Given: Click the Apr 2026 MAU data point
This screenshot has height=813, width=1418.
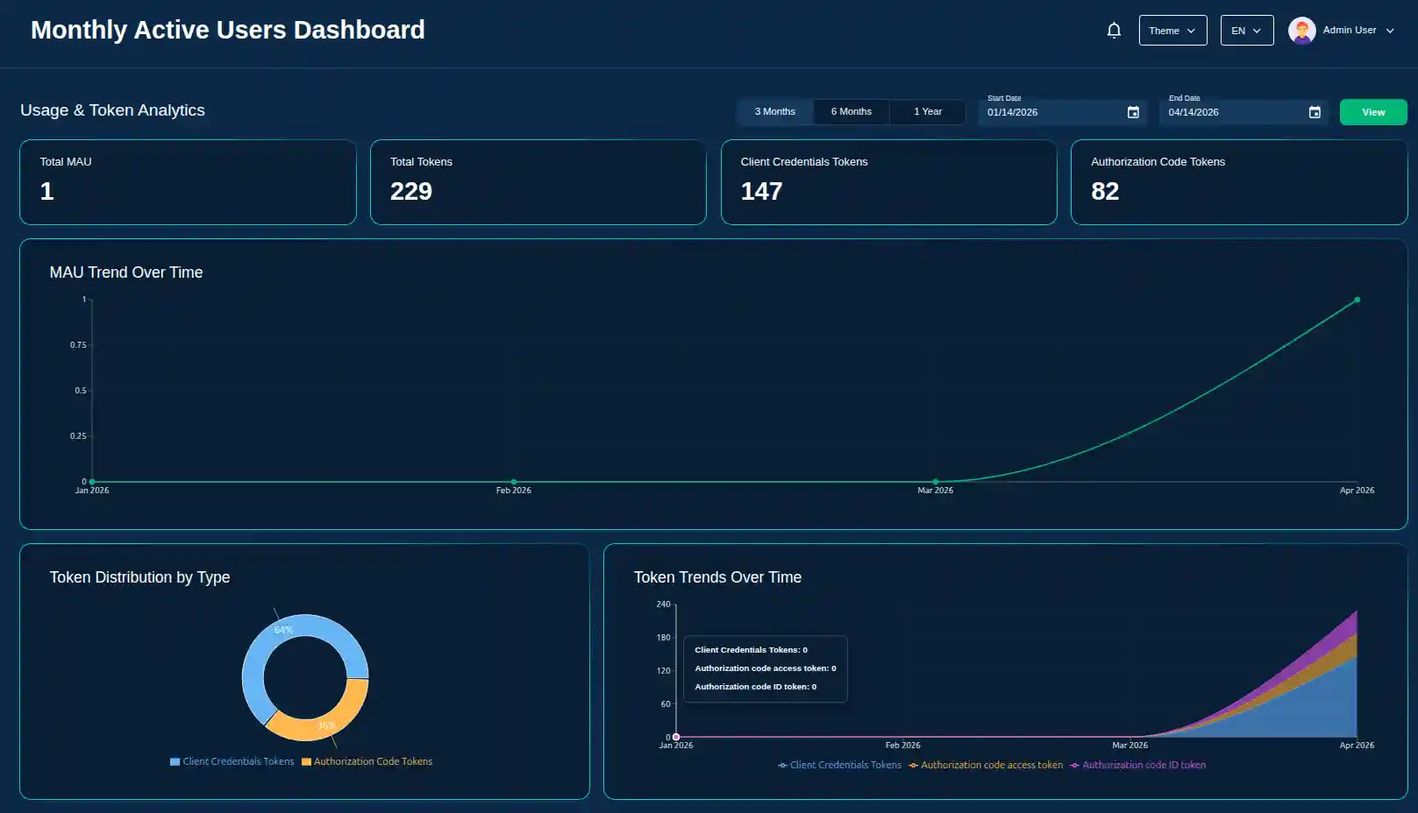Looking at the screenshot, I should (x=1357, y=300).
